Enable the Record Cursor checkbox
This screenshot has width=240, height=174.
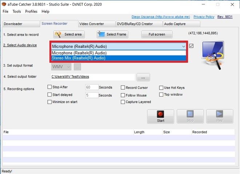pos(123,88)
